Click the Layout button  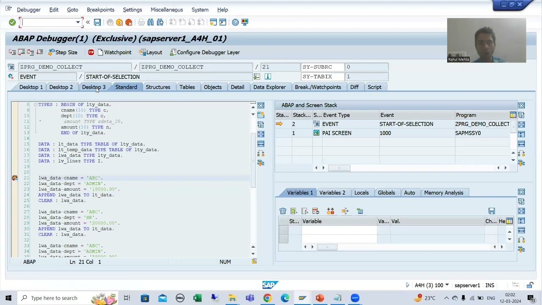[x=150, y=52]
